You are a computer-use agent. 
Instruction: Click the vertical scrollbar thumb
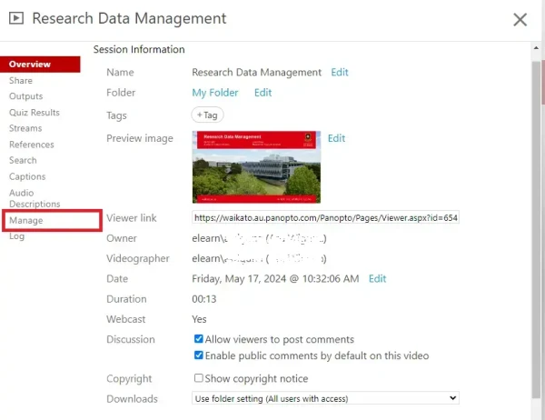[536, 230]
